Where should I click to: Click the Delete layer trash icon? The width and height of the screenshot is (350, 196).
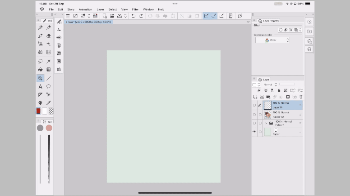coord(301,97)
